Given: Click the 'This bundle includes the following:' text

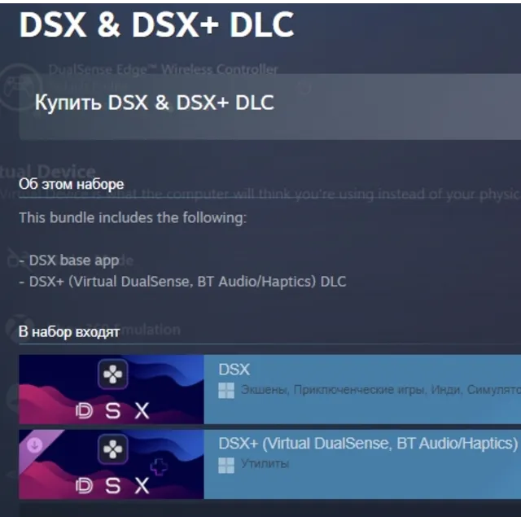Looking at the screenshot, I should [133, 218].
